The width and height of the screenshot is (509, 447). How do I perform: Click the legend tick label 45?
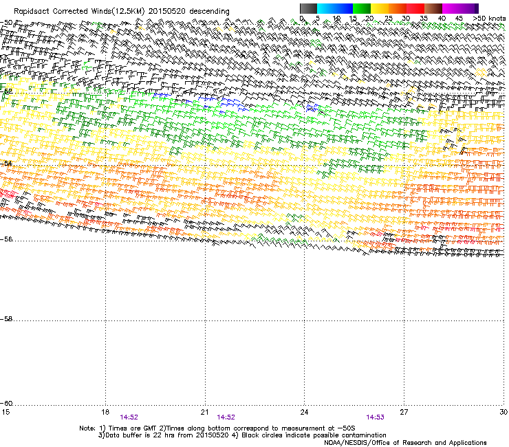click(459, 19)
